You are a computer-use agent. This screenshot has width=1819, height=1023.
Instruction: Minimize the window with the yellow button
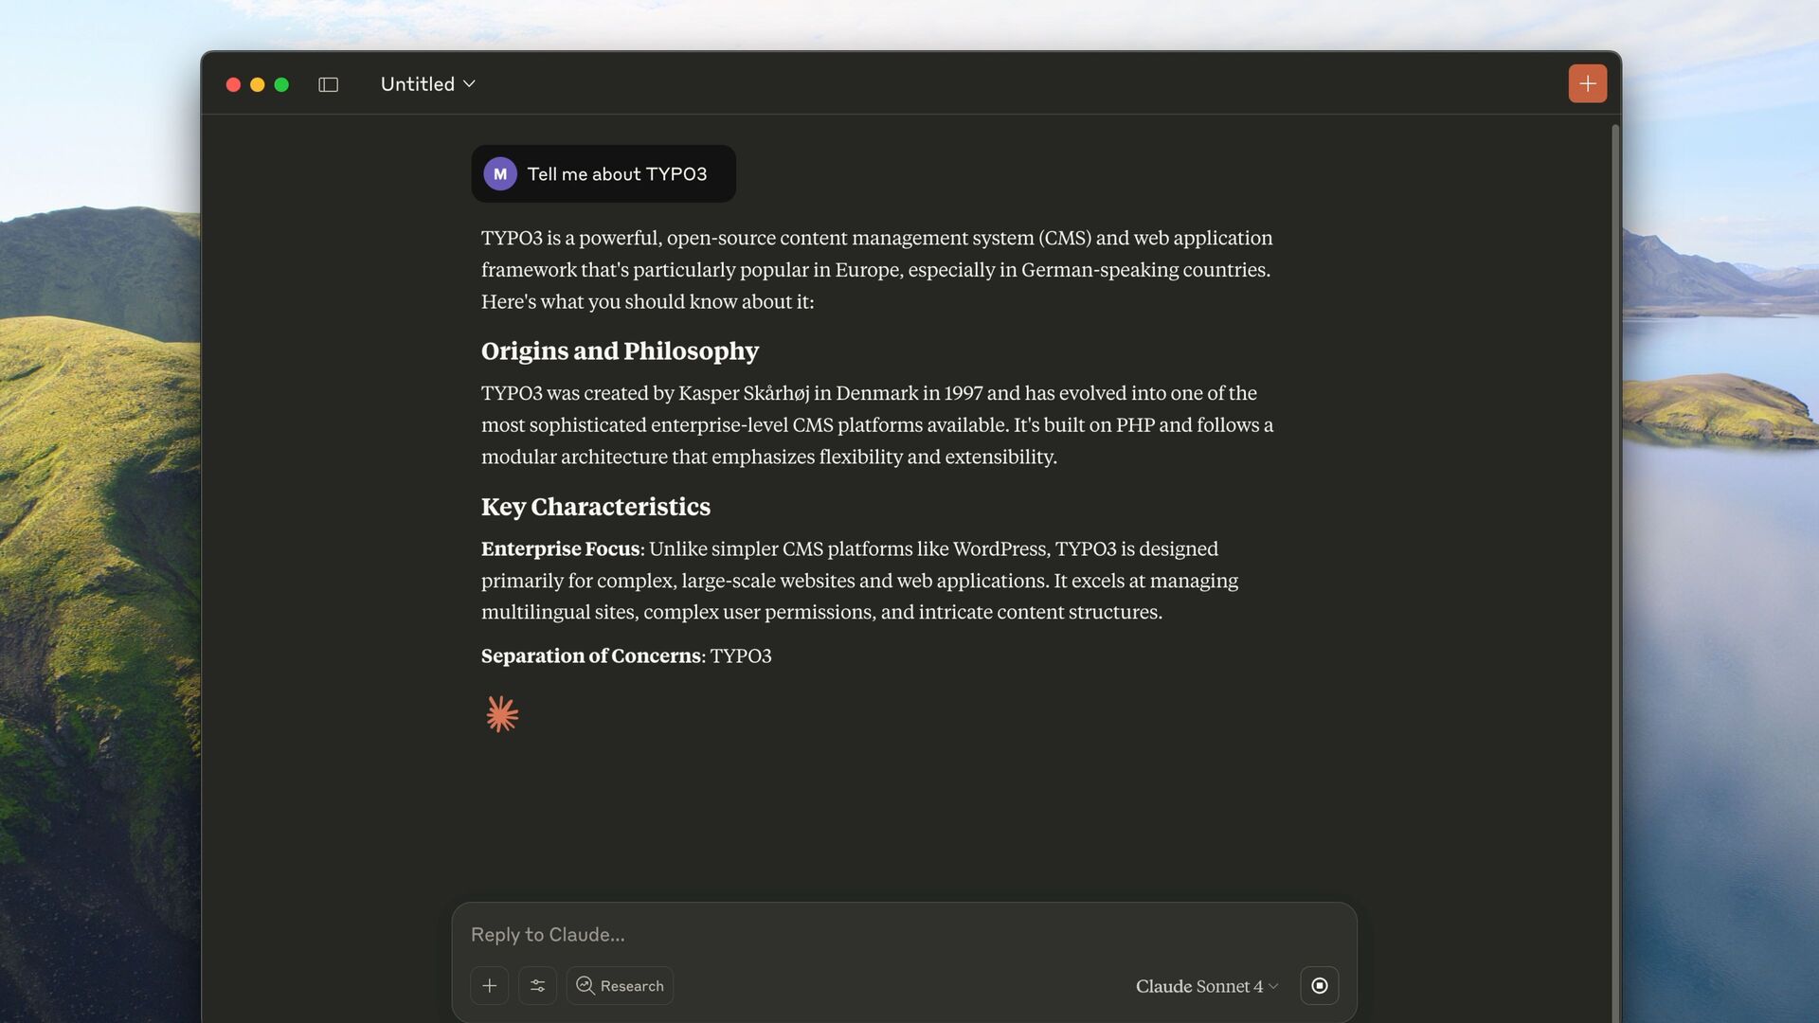tap(257, 84)
